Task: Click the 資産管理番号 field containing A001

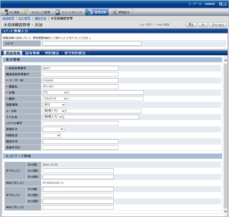Action: click(80, 68)
